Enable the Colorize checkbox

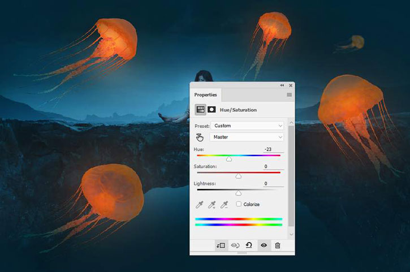click(239, 204)
